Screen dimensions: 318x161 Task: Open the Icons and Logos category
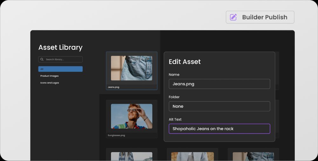coord(50,83)
